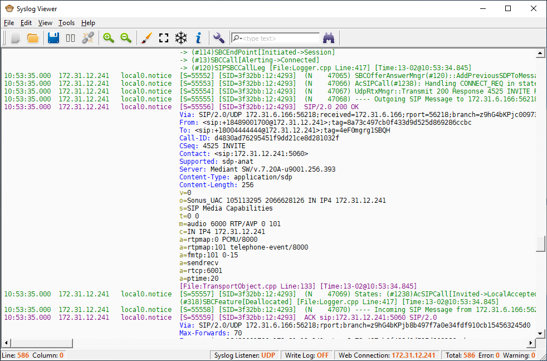The width and height of the screenshot is (547, 361).
Task: Open the Tools menu
Action: coord(66,23)
